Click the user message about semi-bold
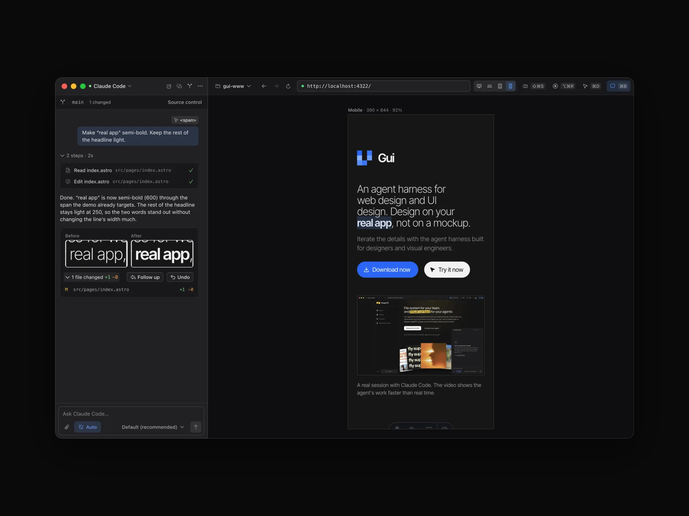689x516 pixels. click(x=138, y=136)
